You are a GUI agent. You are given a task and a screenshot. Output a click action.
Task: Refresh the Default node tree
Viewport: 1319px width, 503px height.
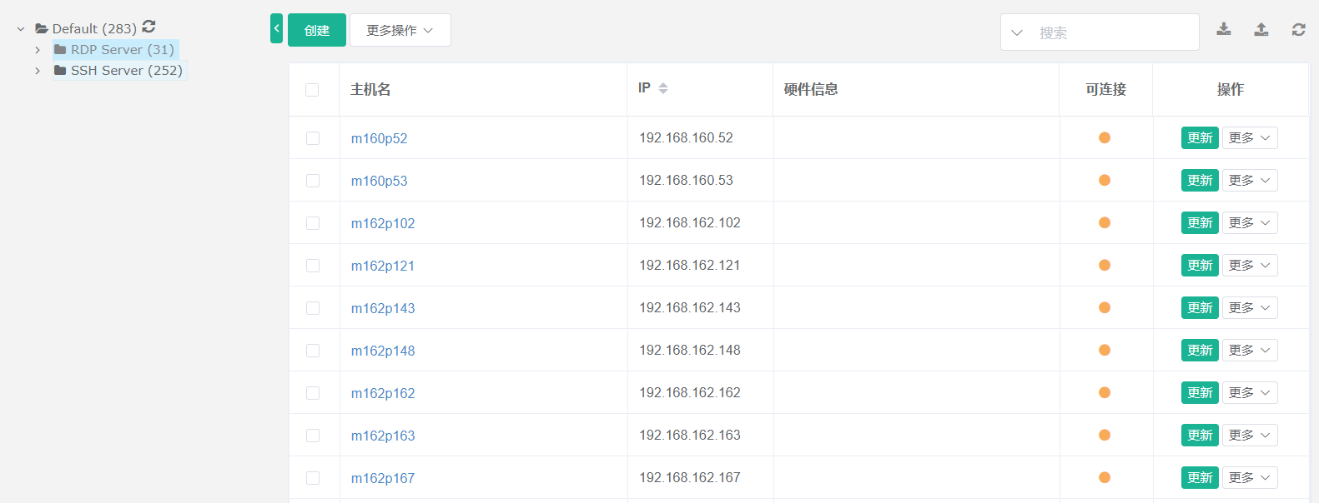149,27
